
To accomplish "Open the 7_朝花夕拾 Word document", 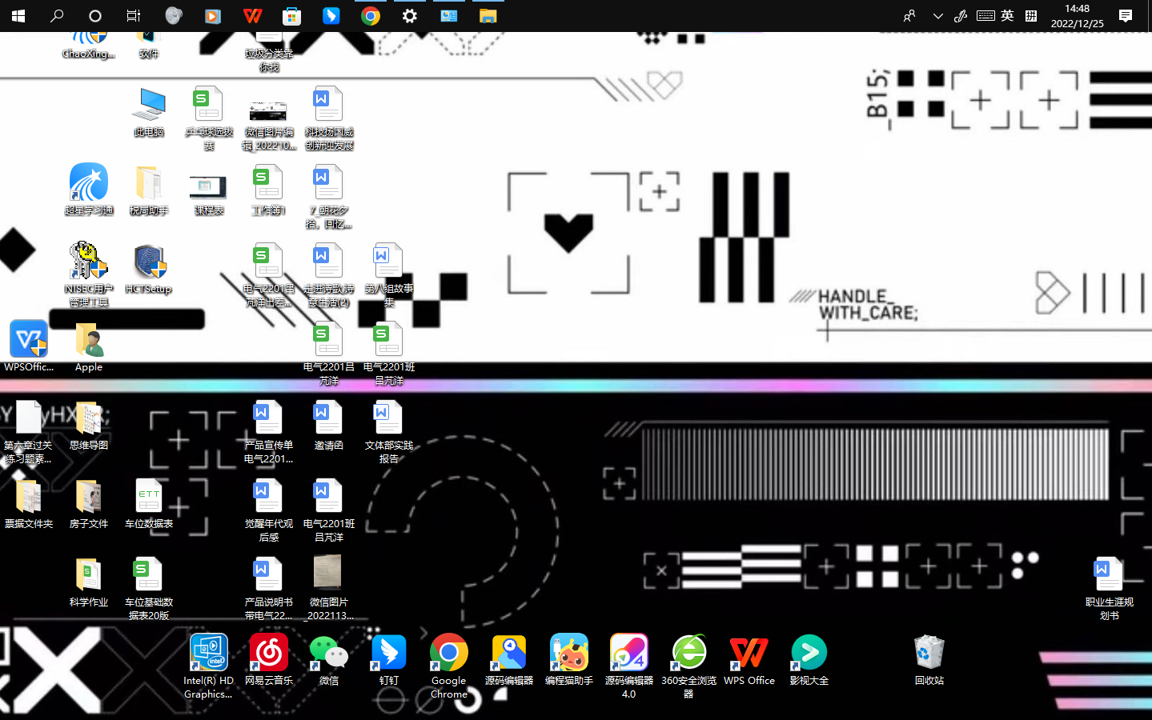I will point(329,197).
